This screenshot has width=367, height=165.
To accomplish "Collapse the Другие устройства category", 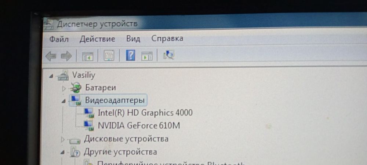I will (62, 153).
